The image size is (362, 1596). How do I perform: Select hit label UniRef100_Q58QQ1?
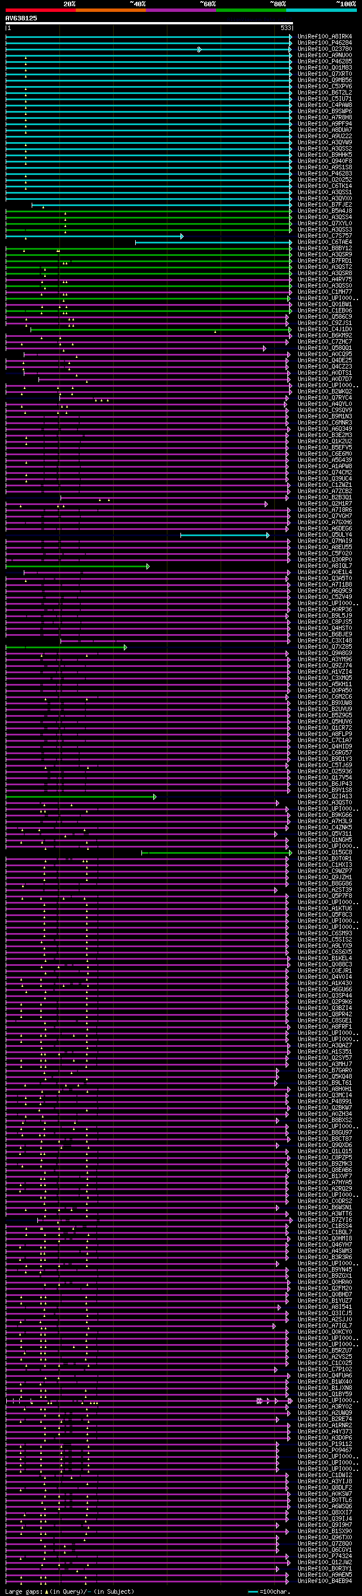[x=324, y=348]
